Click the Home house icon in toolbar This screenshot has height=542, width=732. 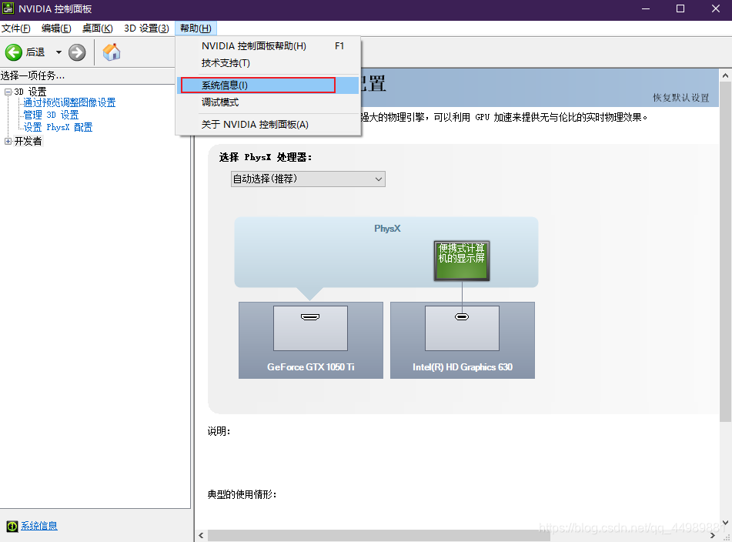pos(112,52)
